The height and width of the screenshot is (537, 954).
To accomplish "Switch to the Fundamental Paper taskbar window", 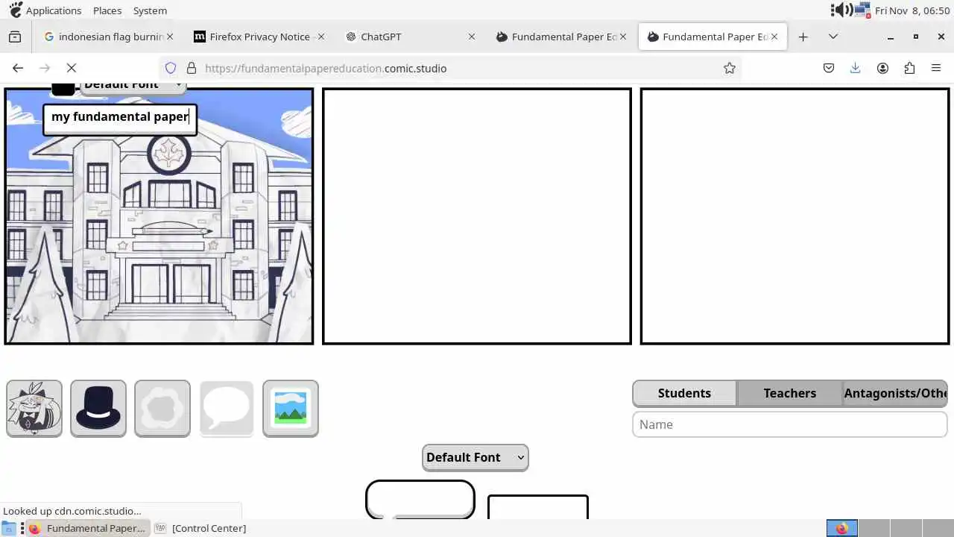I will [87, 528].
